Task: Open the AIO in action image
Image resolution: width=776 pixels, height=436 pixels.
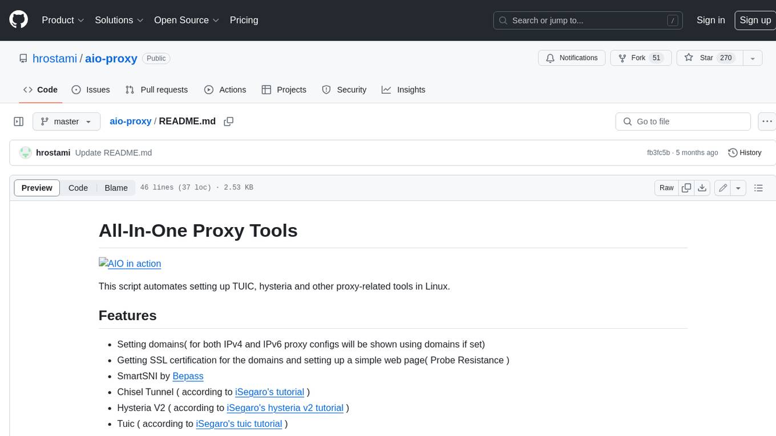Action: point(130,263)
